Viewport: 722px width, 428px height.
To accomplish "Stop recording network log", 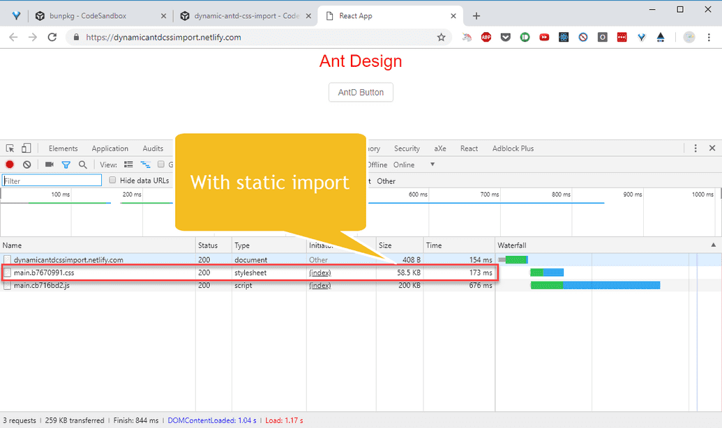I will click(8, 165).
